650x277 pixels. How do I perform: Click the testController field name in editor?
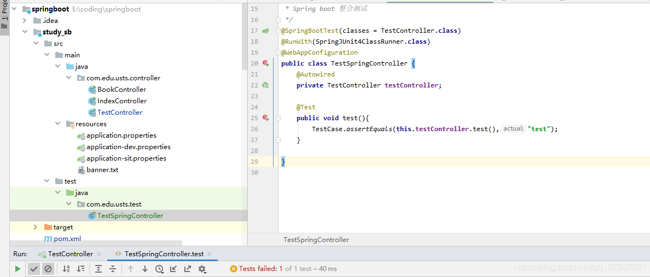(x=411, y=85)
